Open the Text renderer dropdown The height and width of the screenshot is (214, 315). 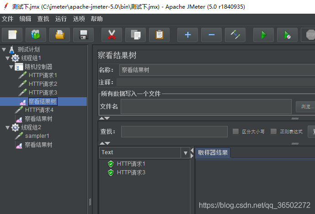pyautogui.click(x=186, y=153)
